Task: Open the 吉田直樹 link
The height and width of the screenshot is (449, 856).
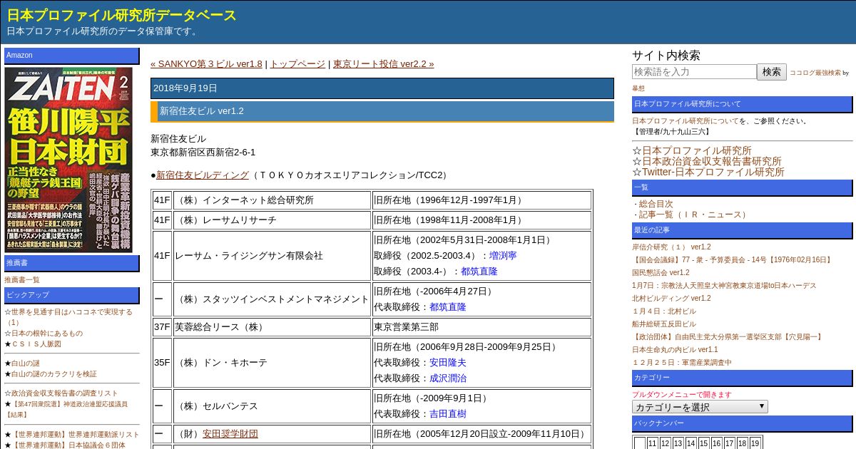Action: point(447,413)
